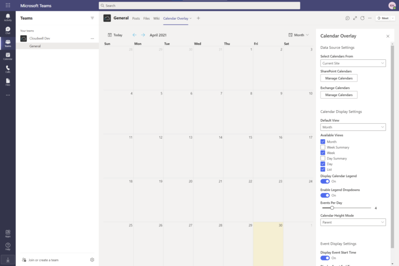Go to the previous month

click(135, 35)
